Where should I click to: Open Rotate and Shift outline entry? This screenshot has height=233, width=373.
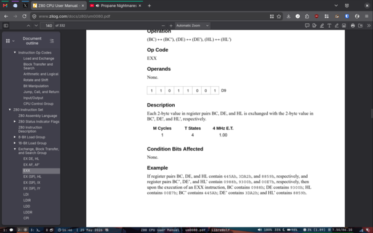tap(36, 80)
